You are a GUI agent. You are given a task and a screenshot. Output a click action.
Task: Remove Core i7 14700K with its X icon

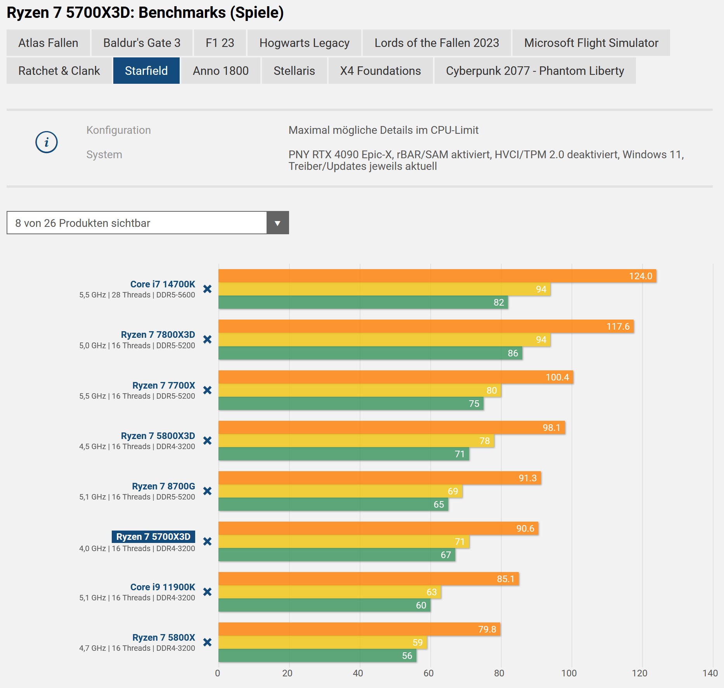click(x=208, y=289)
